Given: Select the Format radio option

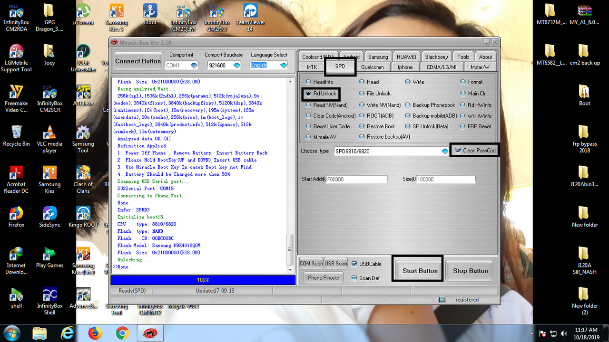Looking at the screenshot, I should 471,82.
